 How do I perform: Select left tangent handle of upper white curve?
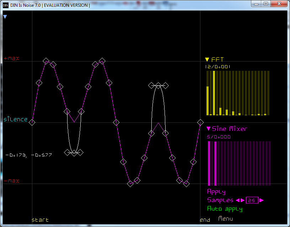coord(151,85)
